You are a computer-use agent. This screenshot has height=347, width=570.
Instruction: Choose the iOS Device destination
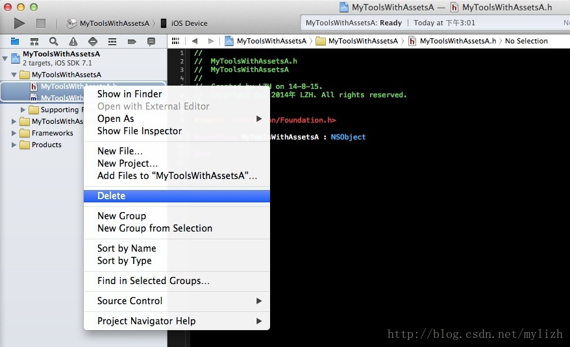184,23
